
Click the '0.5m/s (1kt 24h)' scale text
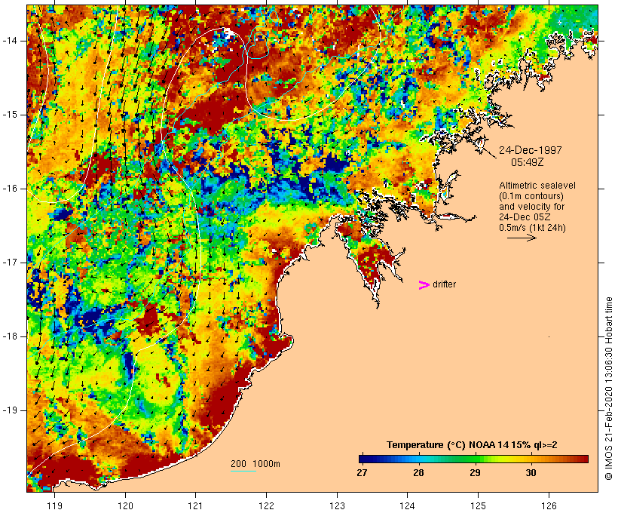click(532, 228)
